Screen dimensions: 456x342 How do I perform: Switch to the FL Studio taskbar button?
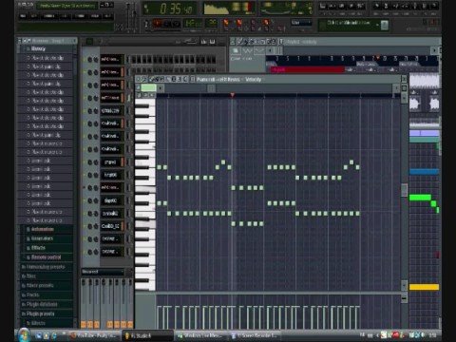tap(147, 335)
